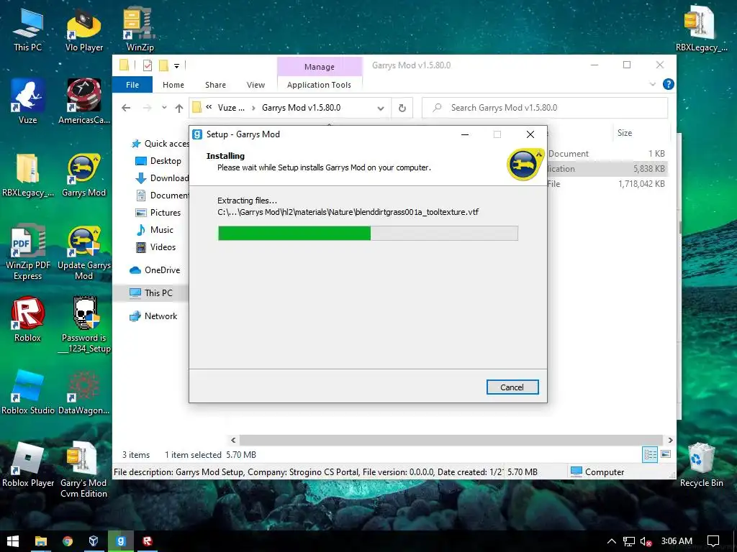Select This PC in navigation pane
Screen dimensions: 737x552
coord(150,293)
